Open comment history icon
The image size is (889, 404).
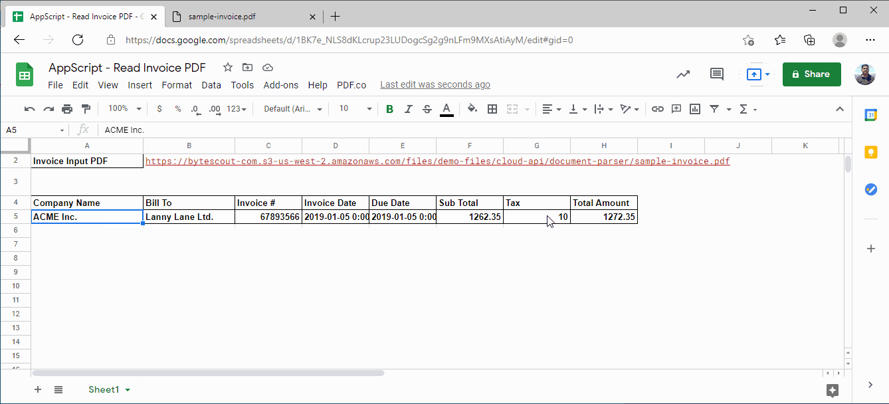click(x=717, y=74)
